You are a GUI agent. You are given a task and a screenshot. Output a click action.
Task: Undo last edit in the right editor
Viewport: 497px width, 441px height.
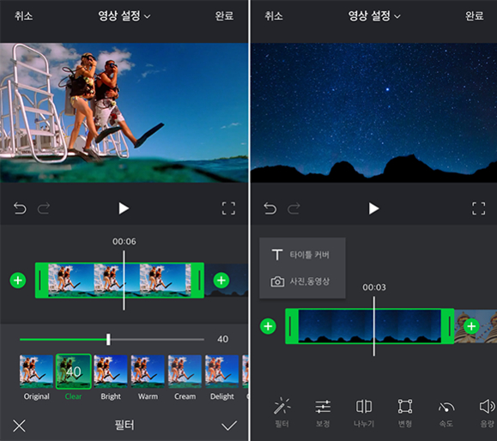[x=270, y=208]
